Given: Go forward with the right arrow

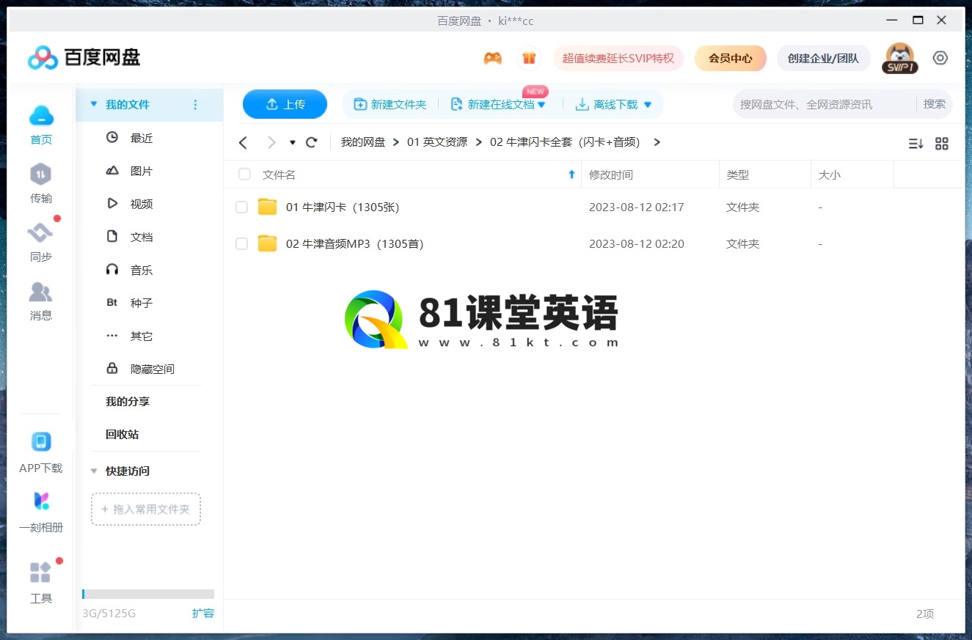Looking at the screenshot, I should pyautogui.click(x=271, y=142).
